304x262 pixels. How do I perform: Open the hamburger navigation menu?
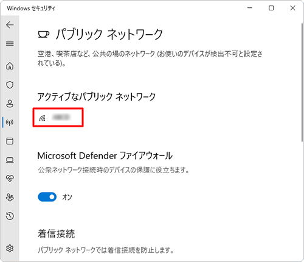point(10,44)
